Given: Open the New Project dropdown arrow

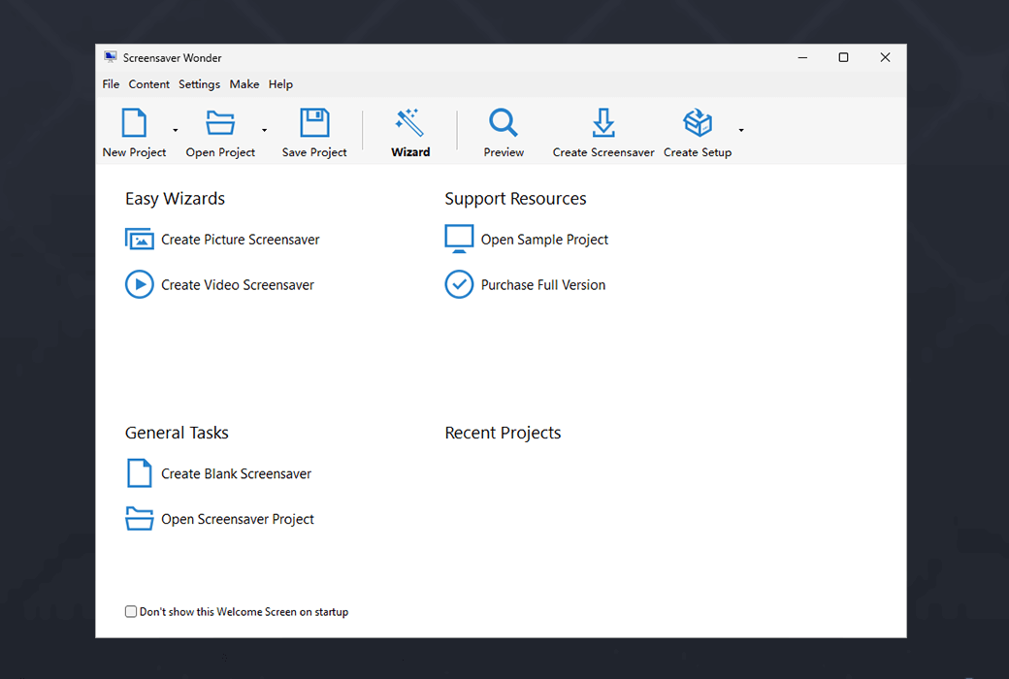Looking at the screenshot, I should pyautogui.click(x=175, y=131).
